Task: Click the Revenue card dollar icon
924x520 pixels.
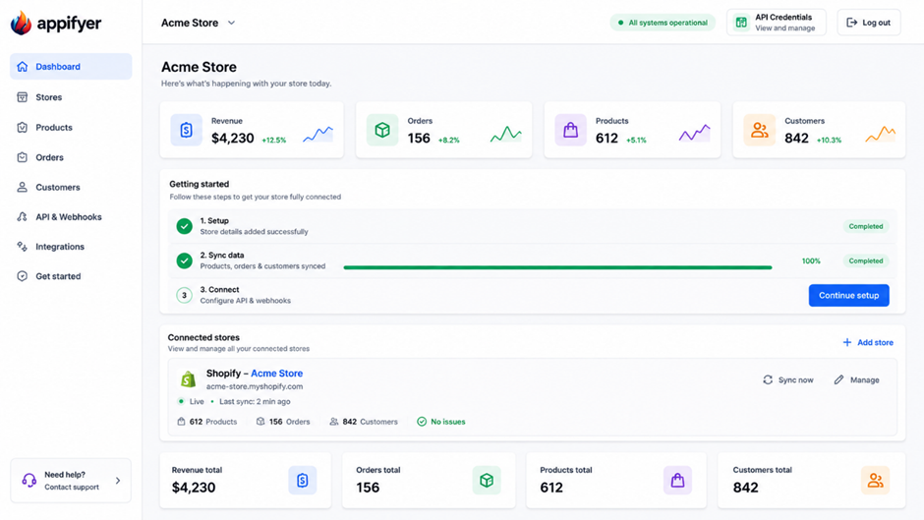Action: pos(186,130)
